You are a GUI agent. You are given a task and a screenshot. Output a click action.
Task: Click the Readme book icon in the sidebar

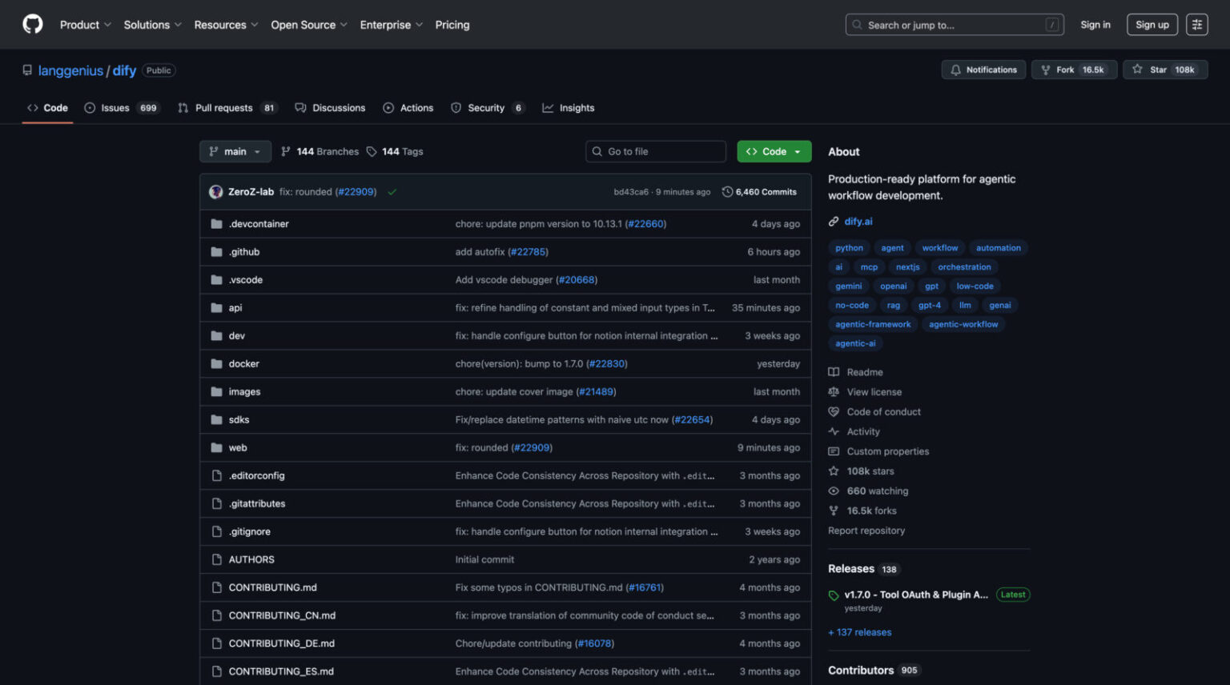834,371
